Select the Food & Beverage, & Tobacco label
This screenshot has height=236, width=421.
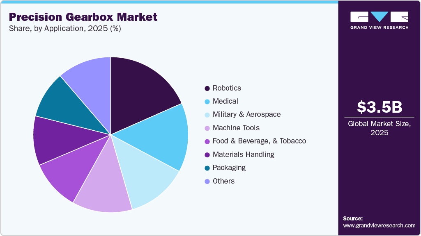pos(259,141)
